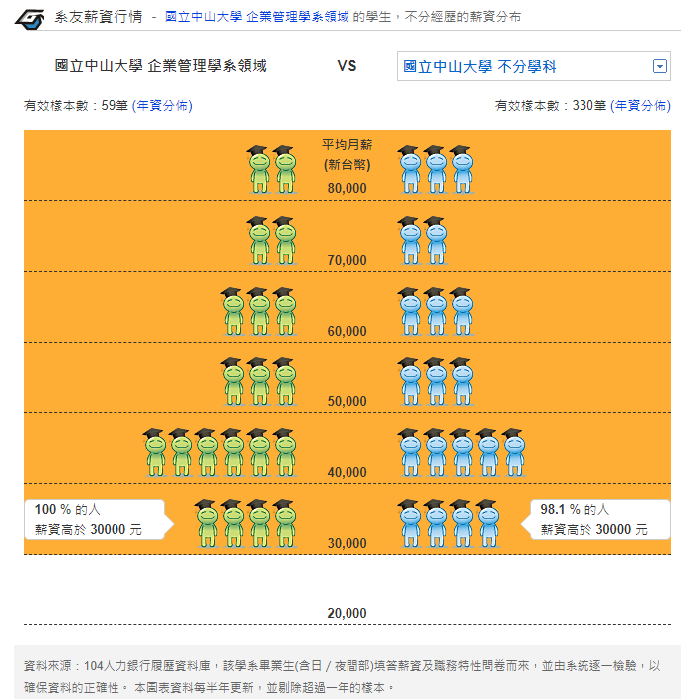Click the rightmost blue figure in 30,000 row

(488, 524)
